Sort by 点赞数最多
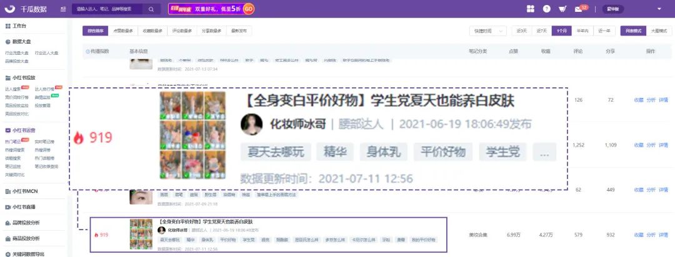This screenshot has width=675, height=257. point(122,31)
